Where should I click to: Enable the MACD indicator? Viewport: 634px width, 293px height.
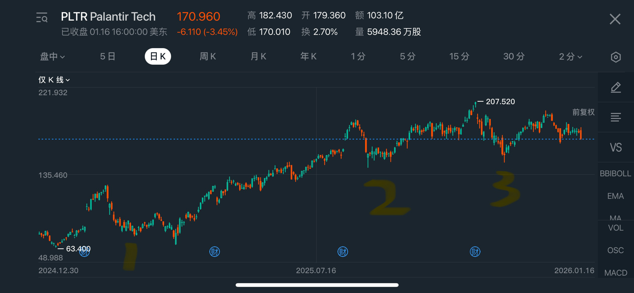[615, 273]
